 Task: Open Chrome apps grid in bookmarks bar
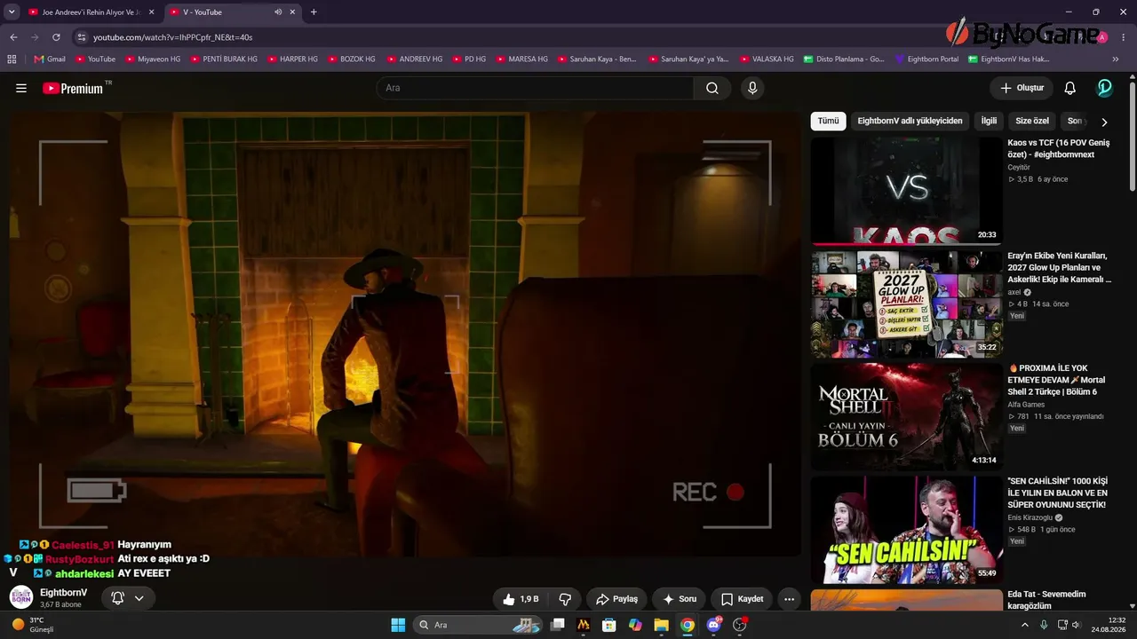pos(12,59)
